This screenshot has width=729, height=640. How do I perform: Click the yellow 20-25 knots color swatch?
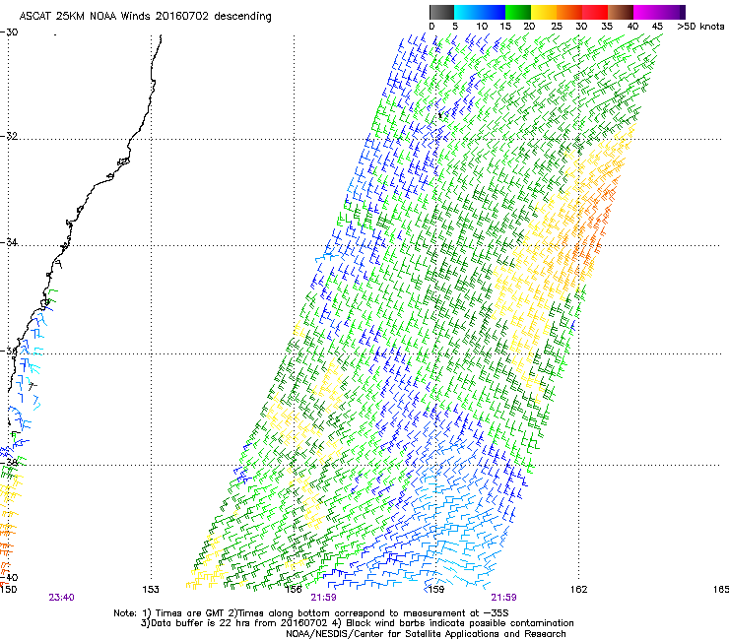coord(544,12)
